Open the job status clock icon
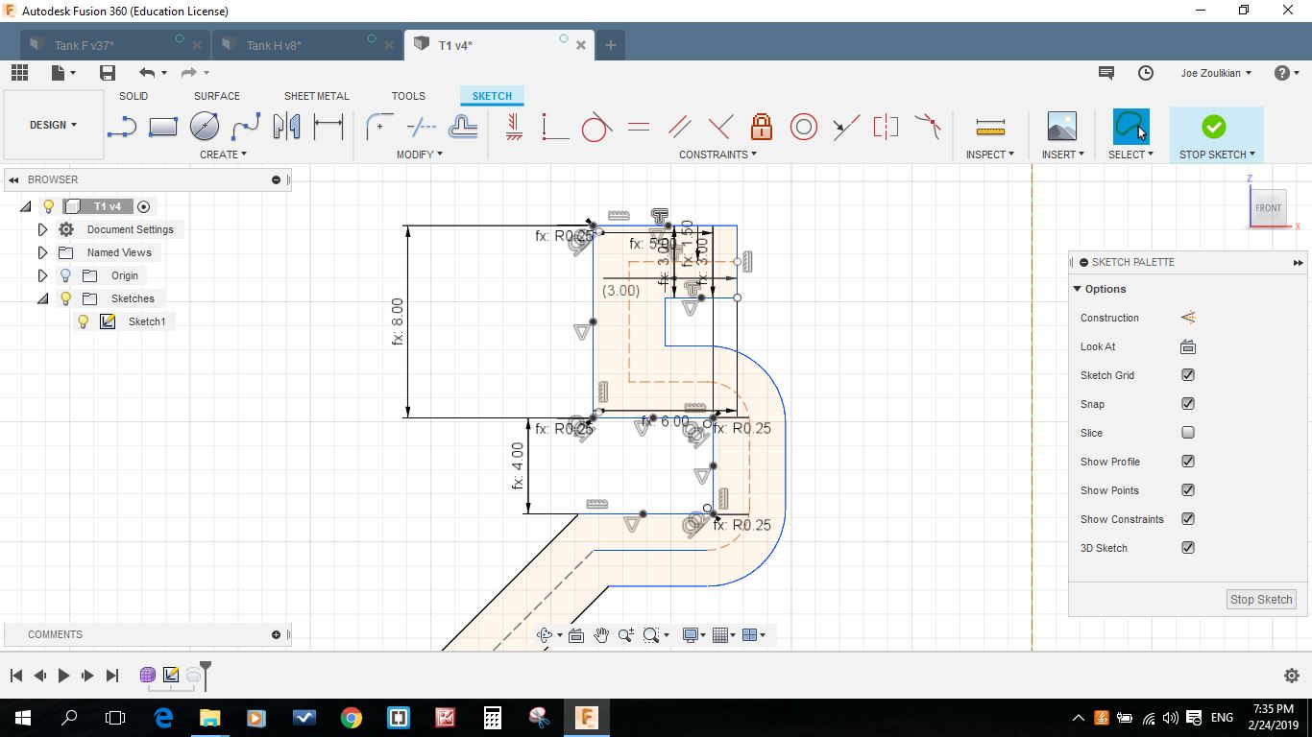This screenshot has height=737, width=1312. coord(1146,73)
